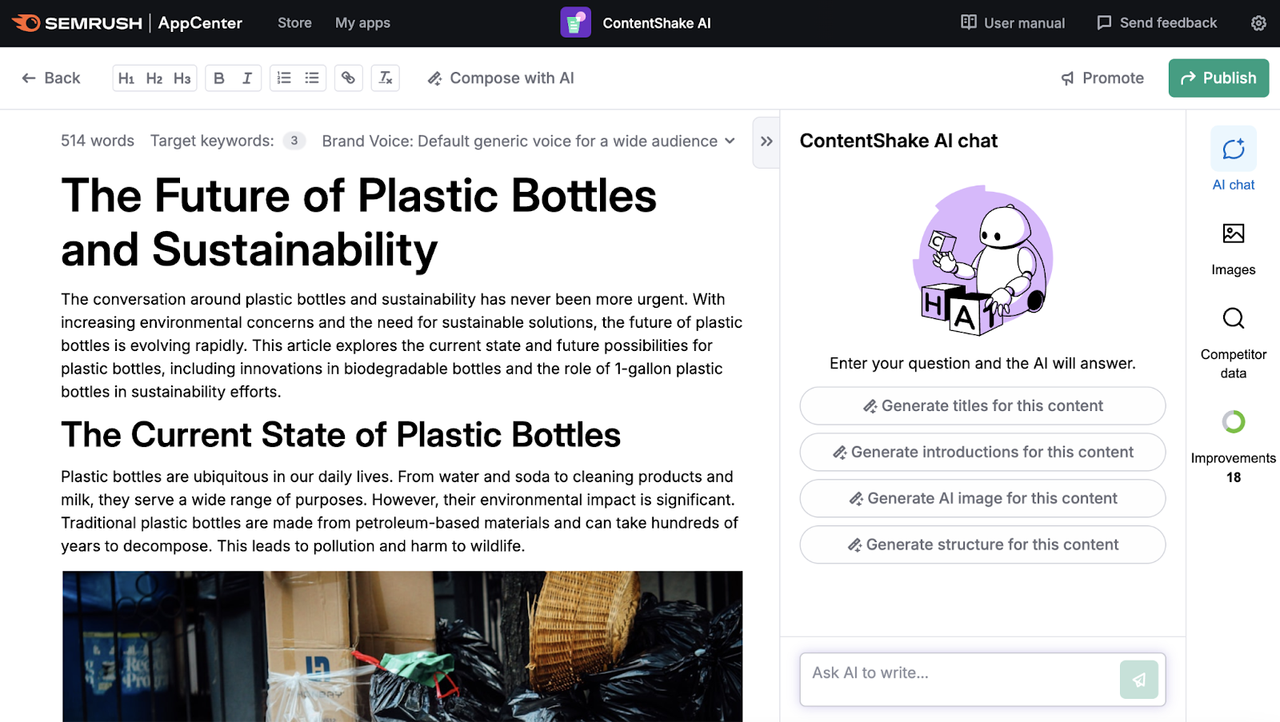Click the article title heading
Screen dimensions: 1280x722
click(x=359, y=222)
